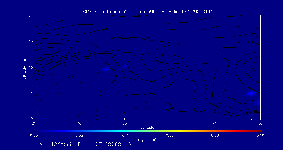Click the bright blue patch at latitude 35, 10 km

point(124,67)
